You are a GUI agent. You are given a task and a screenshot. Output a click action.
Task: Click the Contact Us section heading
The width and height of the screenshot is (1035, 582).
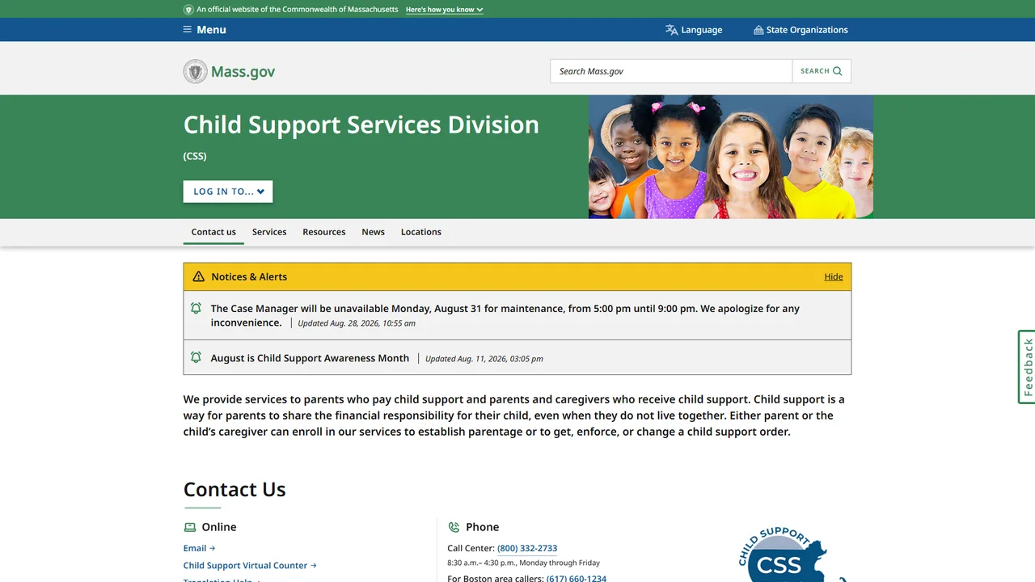click(x=234, y=489)
